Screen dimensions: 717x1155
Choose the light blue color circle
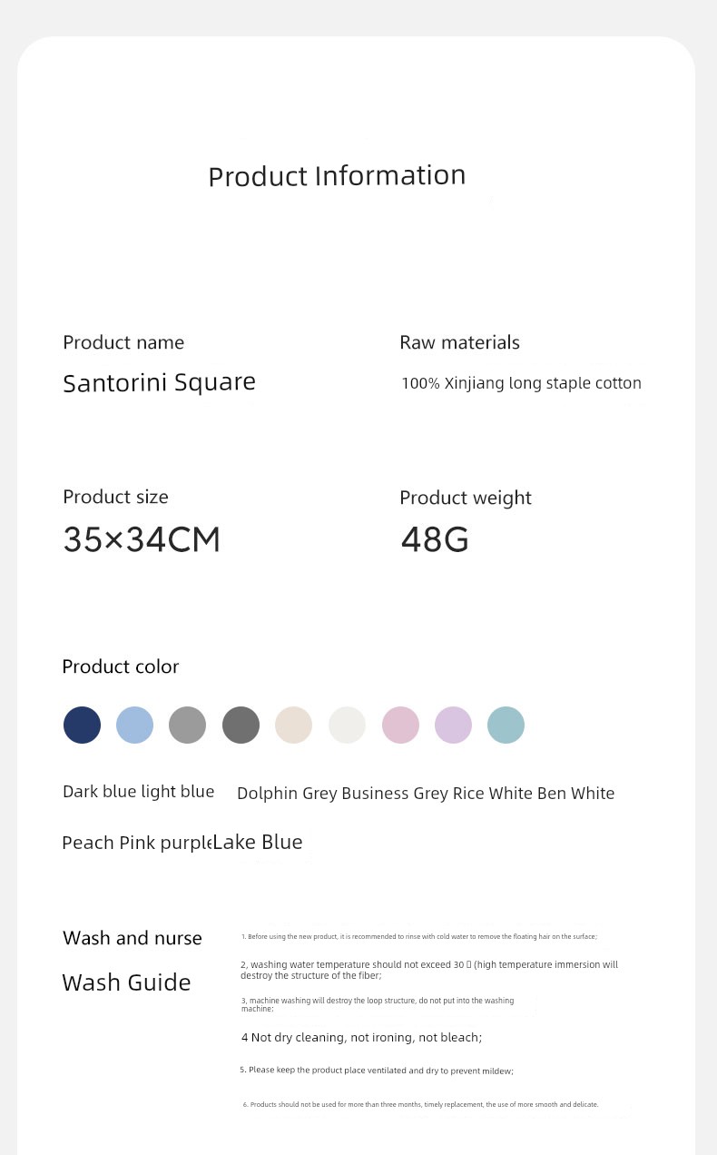134,725
